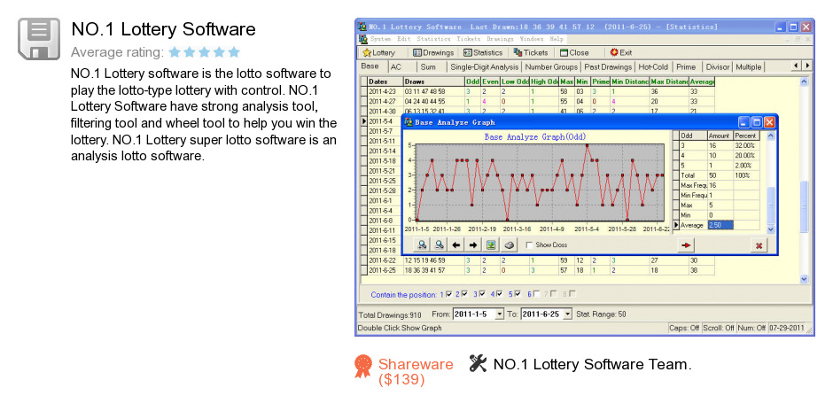The width and height of the screenshot is (833, 411).
Task: Open the Statistics toolbar button
Action: [482, 52]
